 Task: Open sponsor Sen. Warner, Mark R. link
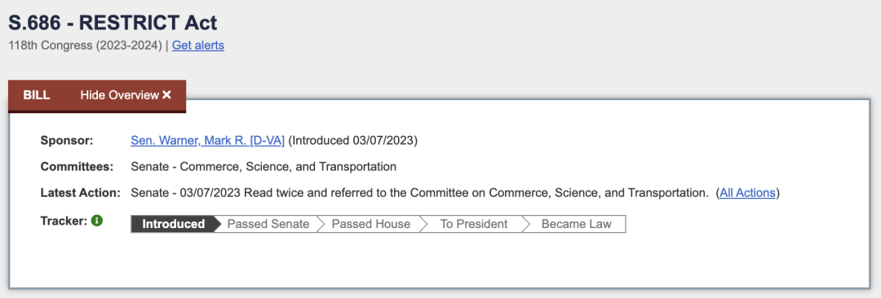coord(208,140)
